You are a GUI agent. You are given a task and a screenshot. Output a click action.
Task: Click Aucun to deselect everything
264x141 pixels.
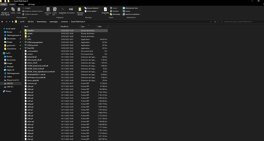pyautogui.click(x=126, y=11)
